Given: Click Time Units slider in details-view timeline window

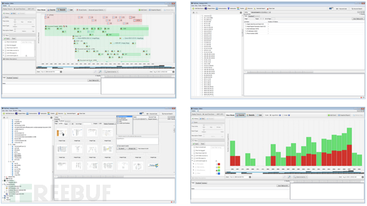Looking at the screenshot, I should [23, 20].
